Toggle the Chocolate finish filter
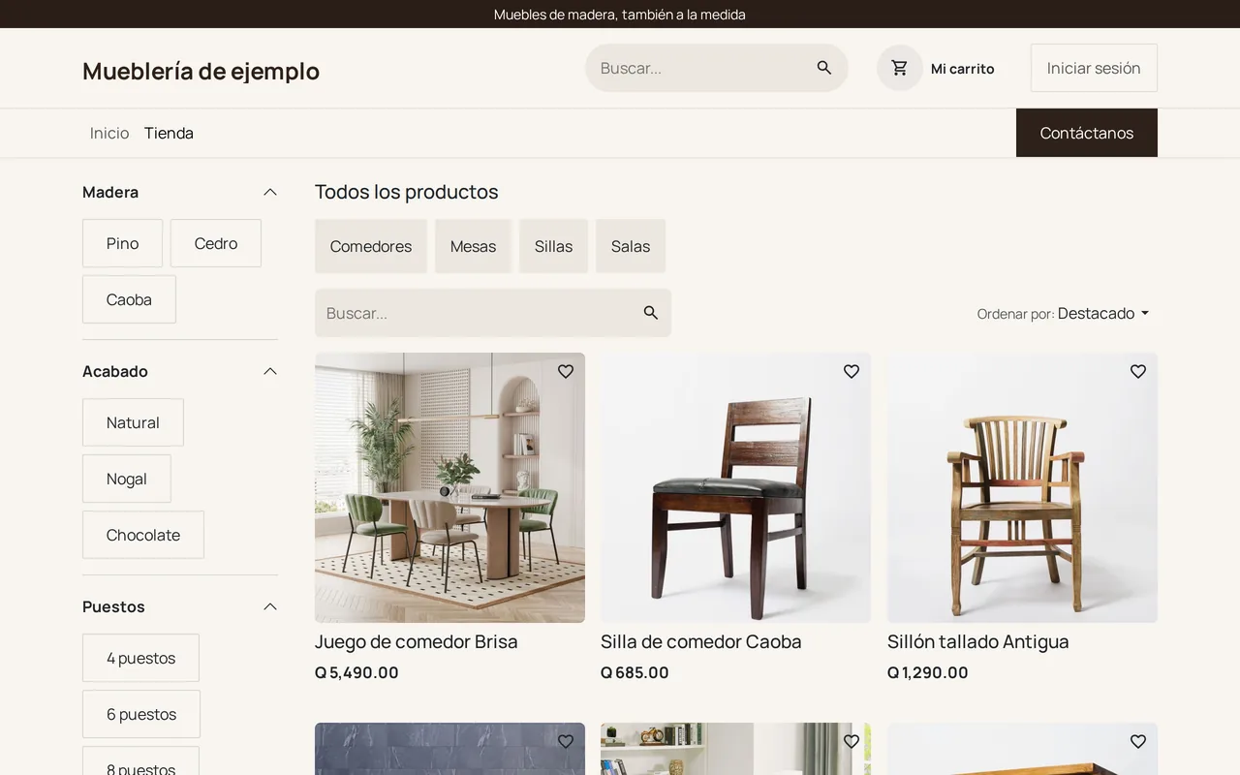This screenshot has height=775, width=1240. tap(143, 535)
